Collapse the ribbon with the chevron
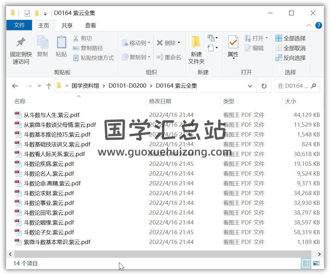Screen dimensions: 330x277 coord(309,25)
